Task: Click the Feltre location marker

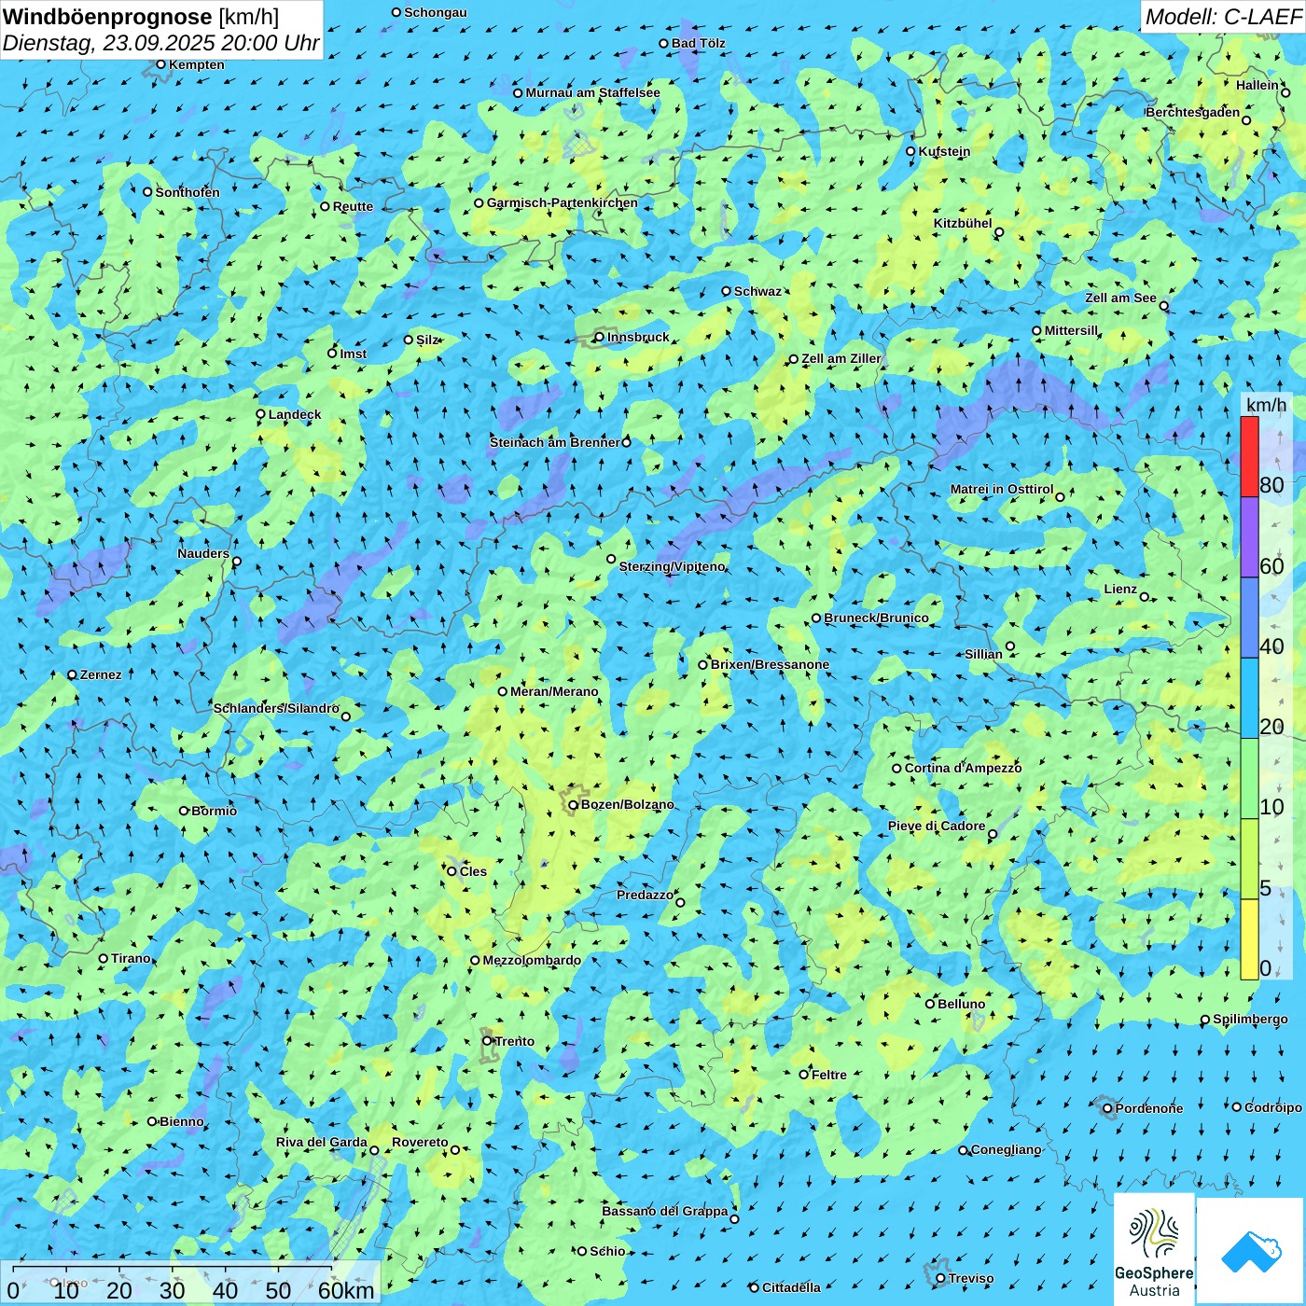Action: point(803,1075)
